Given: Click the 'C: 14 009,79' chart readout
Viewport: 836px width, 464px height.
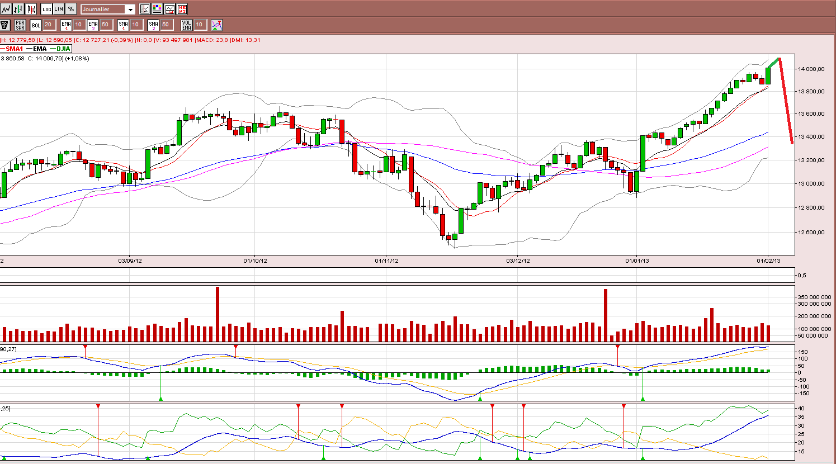Looking at the screenshot, I should (x=46, y=58).
